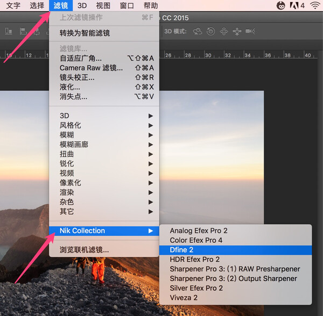Expand the 其它 submenu

coord(104,212)
